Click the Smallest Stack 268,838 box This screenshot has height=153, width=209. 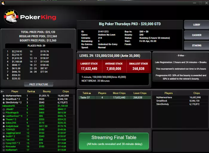[139, 66]
